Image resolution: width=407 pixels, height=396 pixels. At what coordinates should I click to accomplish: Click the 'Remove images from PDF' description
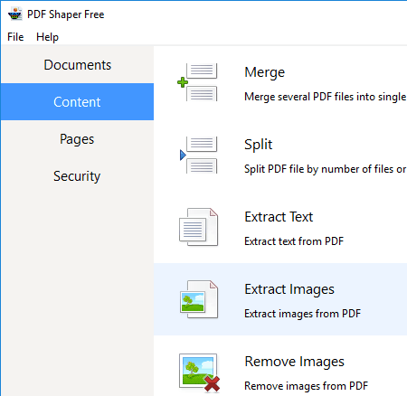click(x=306, y=386)
